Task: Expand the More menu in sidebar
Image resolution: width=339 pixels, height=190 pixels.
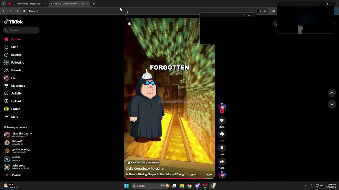Action: [15, 117]
